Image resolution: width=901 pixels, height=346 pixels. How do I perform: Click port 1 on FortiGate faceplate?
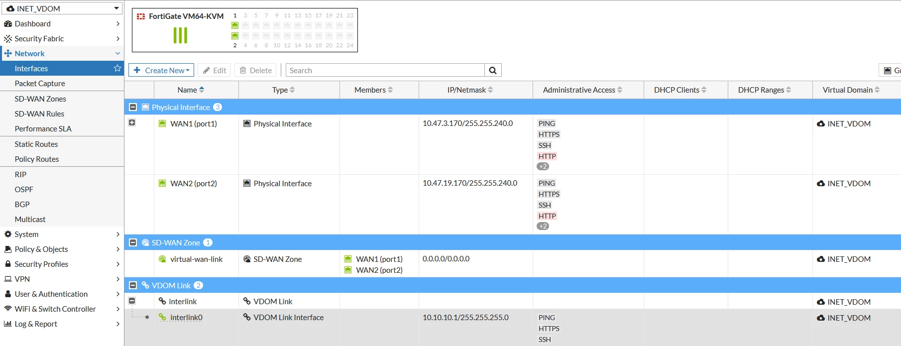point(235,25)
